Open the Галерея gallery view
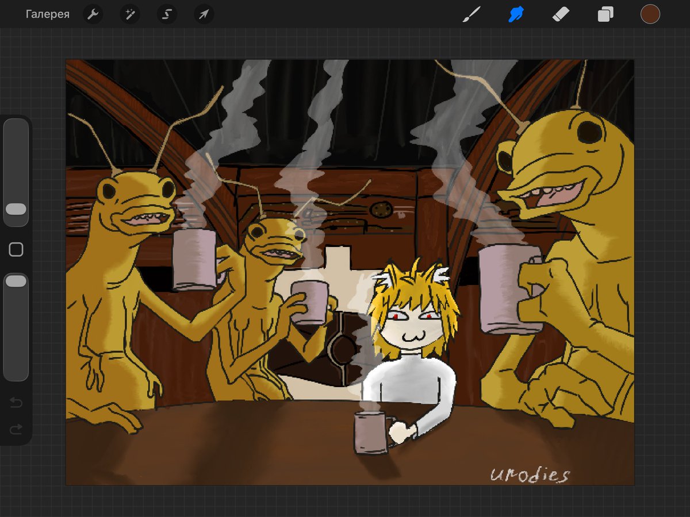 [x=47, y=14]
